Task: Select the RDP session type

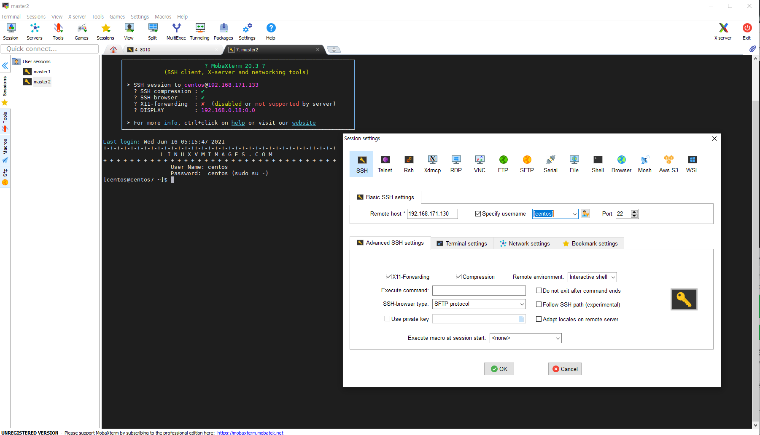Action: coord(456,164)
